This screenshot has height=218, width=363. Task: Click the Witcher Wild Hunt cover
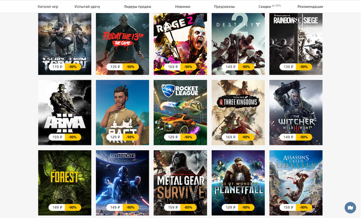[296, 112]
